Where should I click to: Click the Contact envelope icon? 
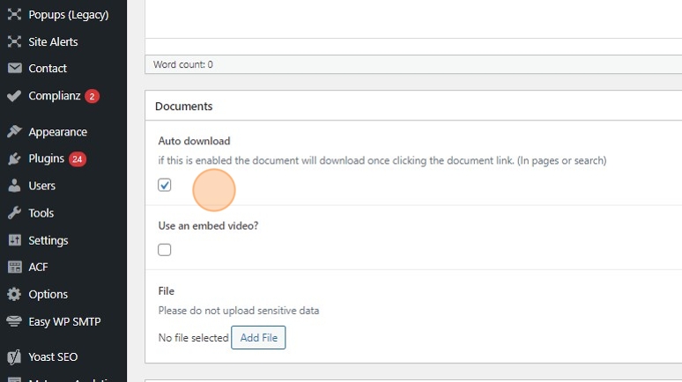[x=14, y=69]
